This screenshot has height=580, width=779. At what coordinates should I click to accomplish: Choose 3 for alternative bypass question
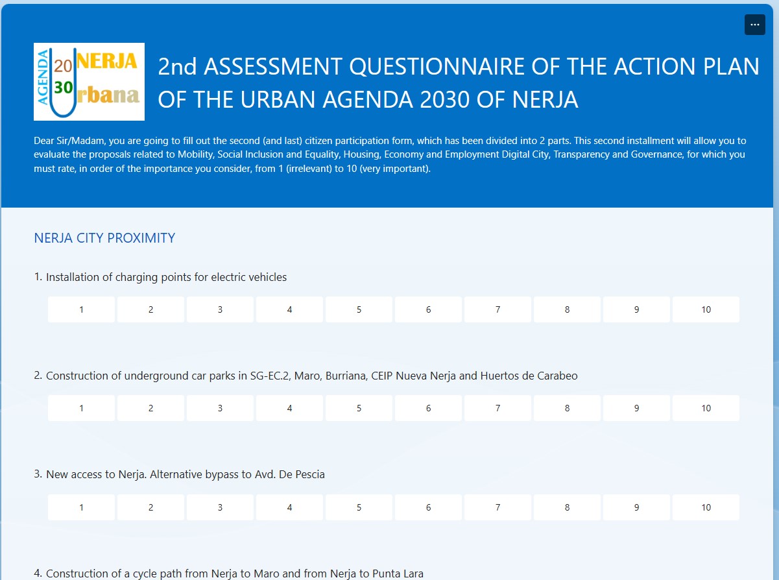coord(220,507)
